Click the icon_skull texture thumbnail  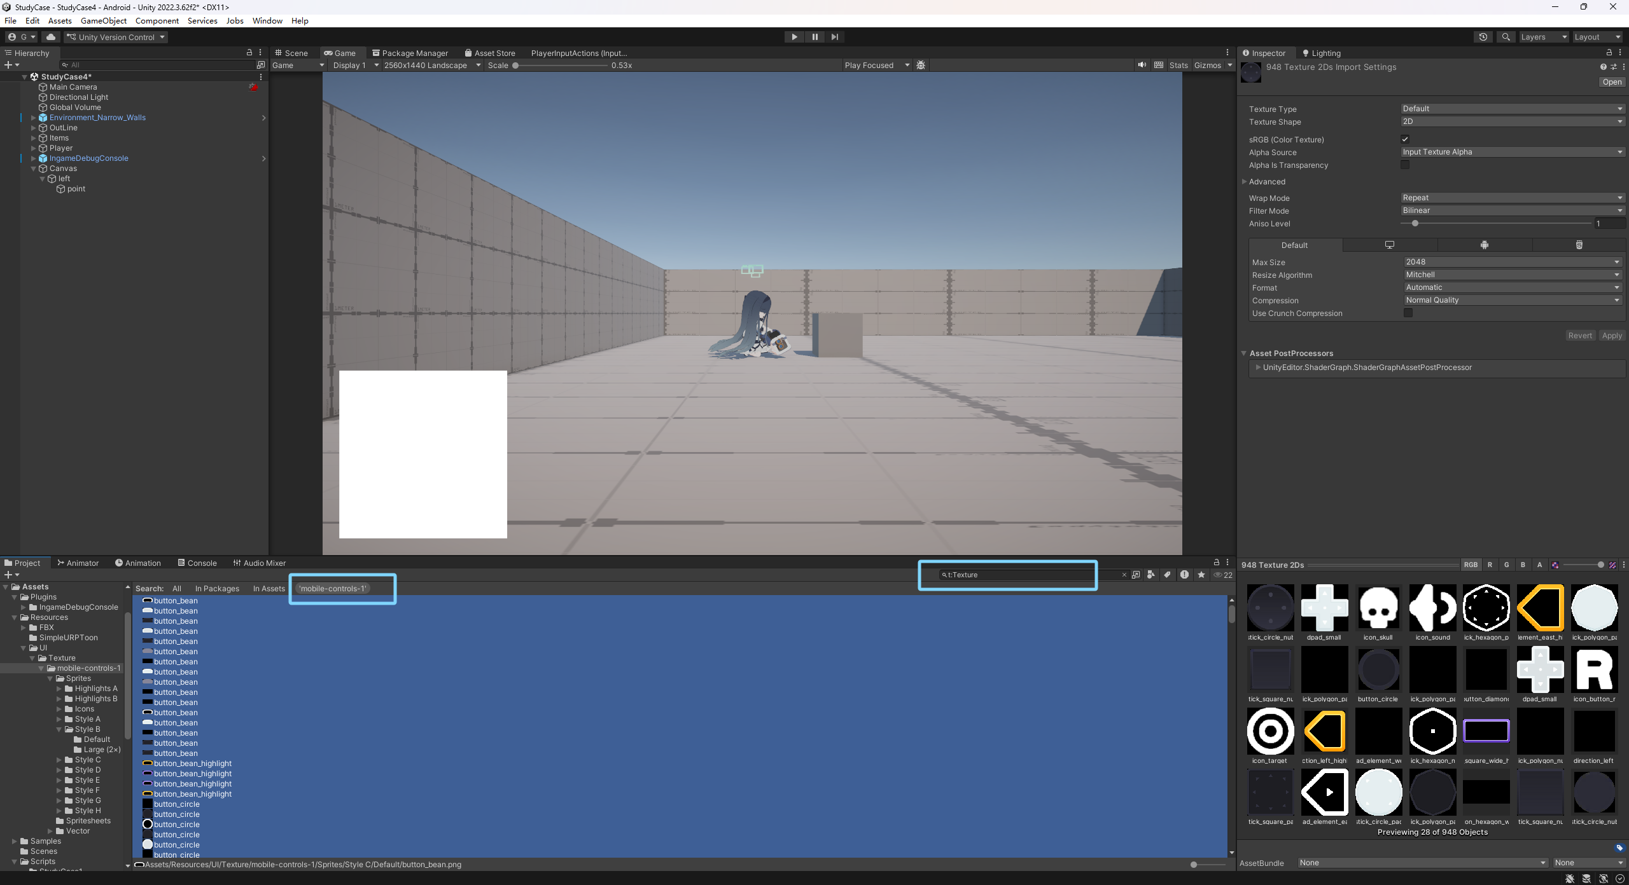click(x=1378, y=608)
